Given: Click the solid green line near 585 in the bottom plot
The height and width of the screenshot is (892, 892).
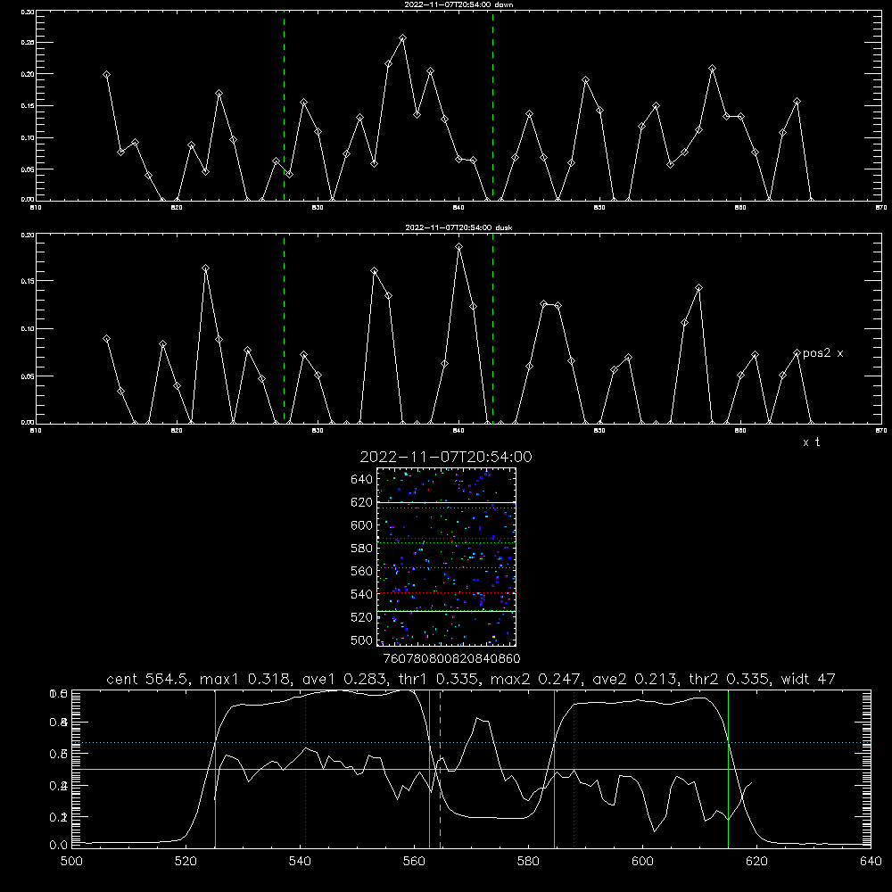Looking at the screenshot, I should click(554, 769).
